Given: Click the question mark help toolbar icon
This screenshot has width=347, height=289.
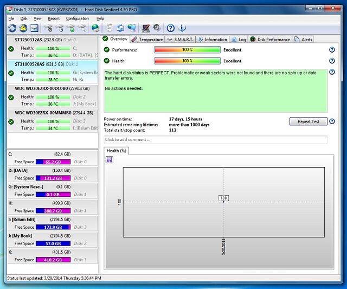Looking at the screenshot, I should pos(171,28).
